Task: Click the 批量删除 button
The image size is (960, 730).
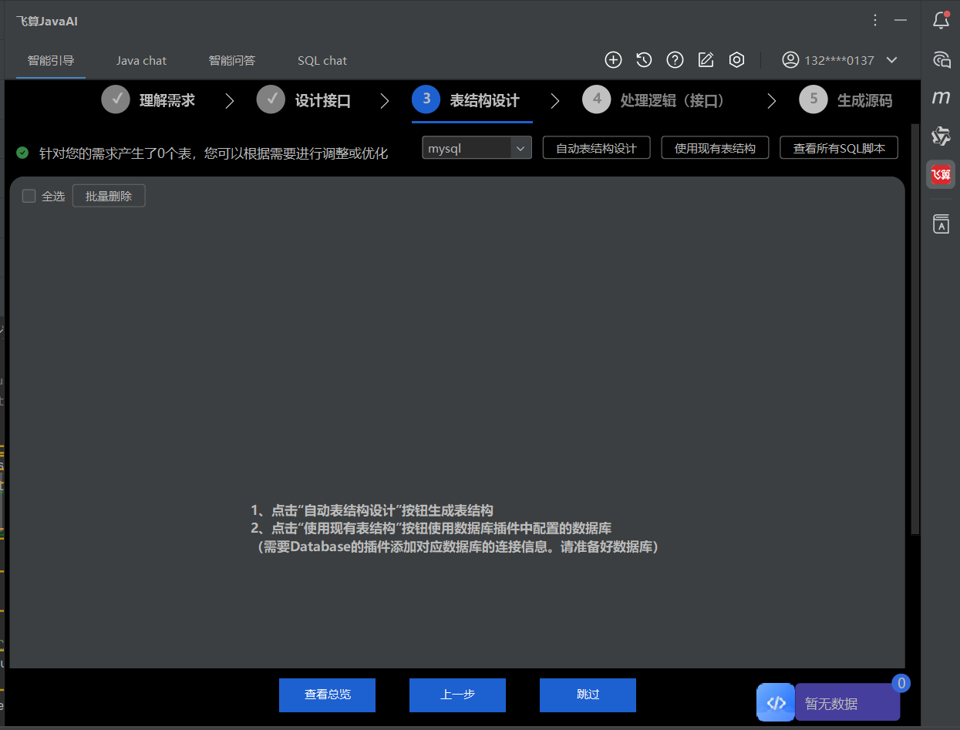Action: (109, 196)
